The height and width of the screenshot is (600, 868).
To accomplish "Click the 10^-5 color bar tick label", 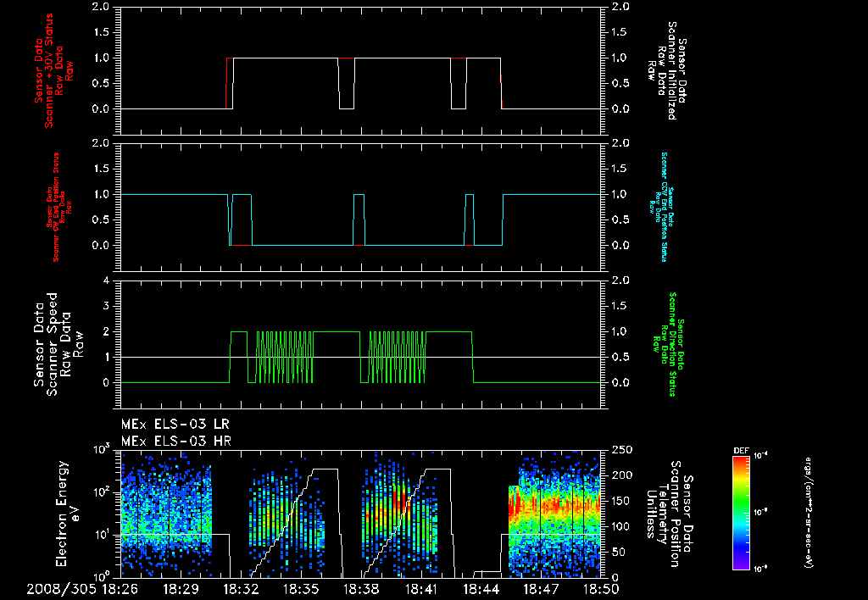I will (x=761, y=513).
